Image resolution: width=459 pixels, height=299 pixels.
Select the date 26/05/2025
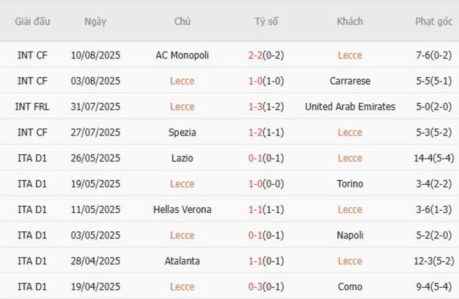(x=95, y=158)
